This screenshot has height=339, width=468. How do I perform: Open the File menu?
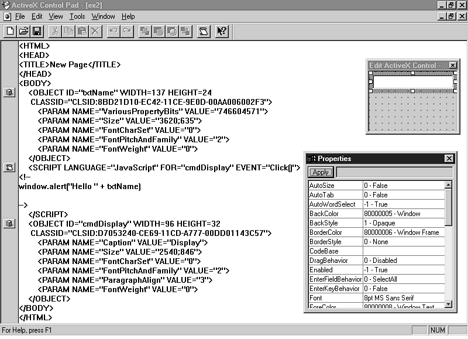point(20,16)
